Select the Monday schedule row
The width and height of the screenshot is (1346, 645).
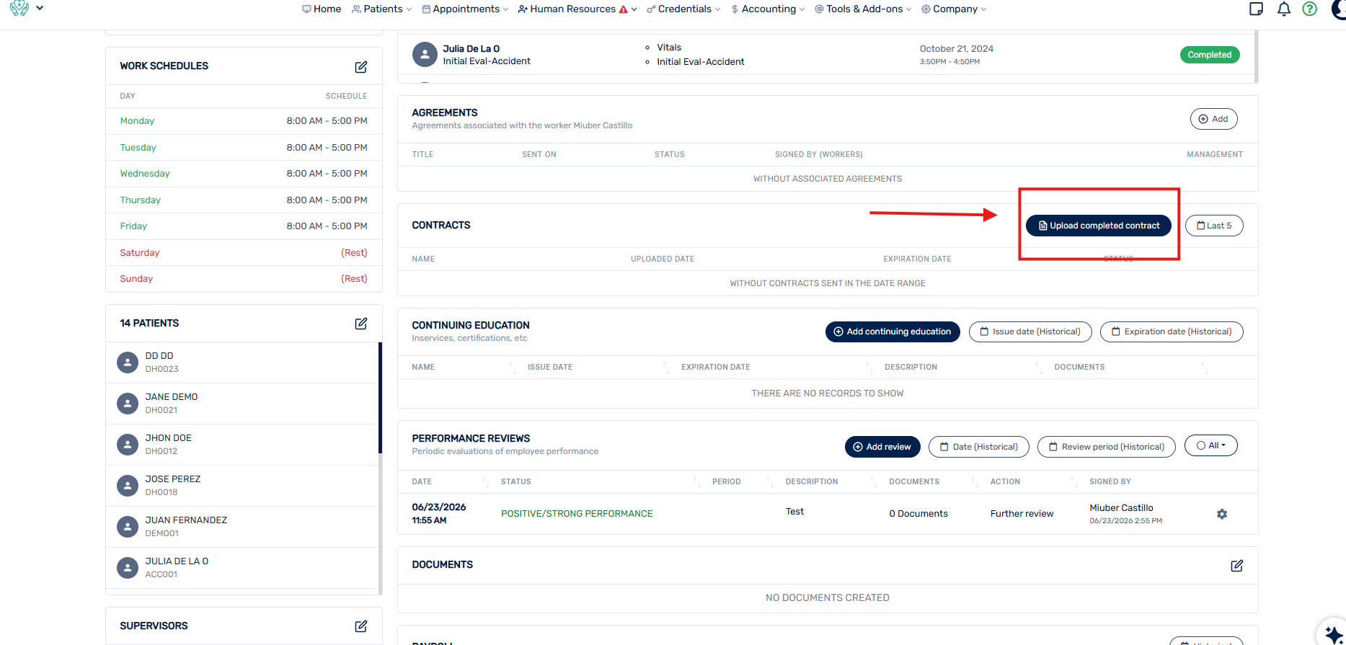(244, 121)
